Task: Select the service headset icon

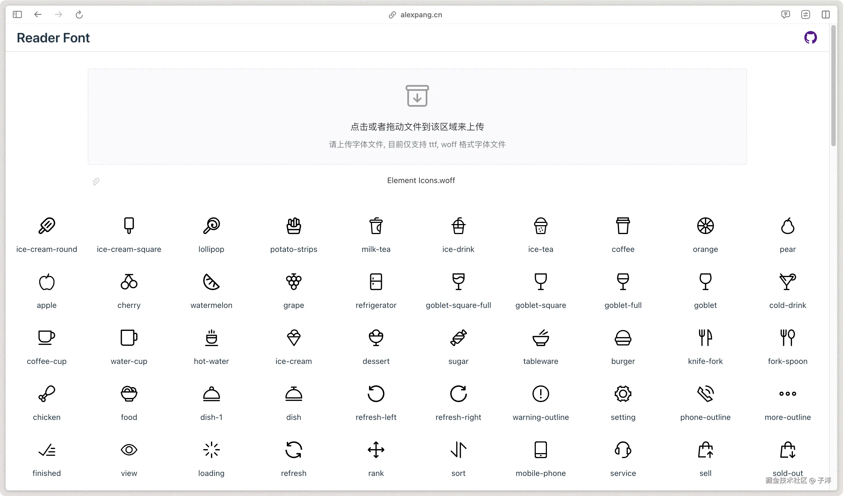Action: point(622,450)
